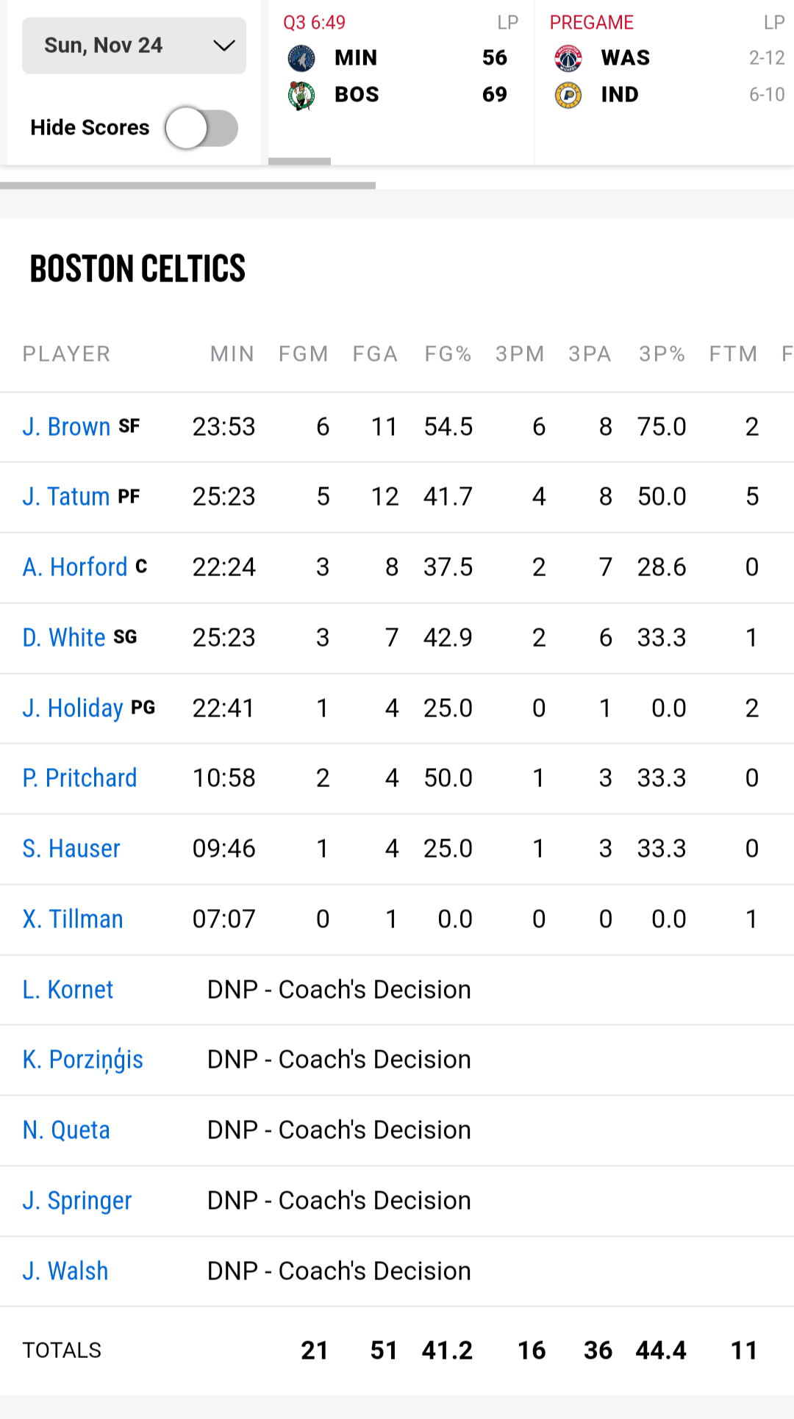Toggle the Hide Scores switch

(x=201, y=128)
